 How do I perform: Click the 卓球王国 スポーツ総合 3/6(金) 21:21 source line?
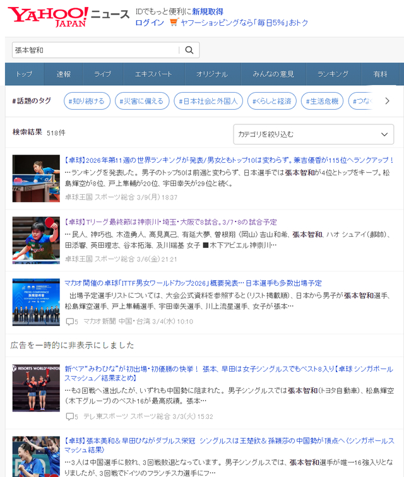click(121, 259)
